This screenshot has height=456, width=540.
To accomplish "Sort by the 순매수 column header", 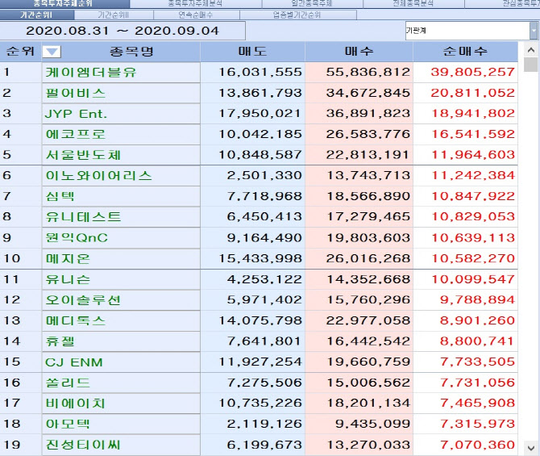I will [465, 52].
